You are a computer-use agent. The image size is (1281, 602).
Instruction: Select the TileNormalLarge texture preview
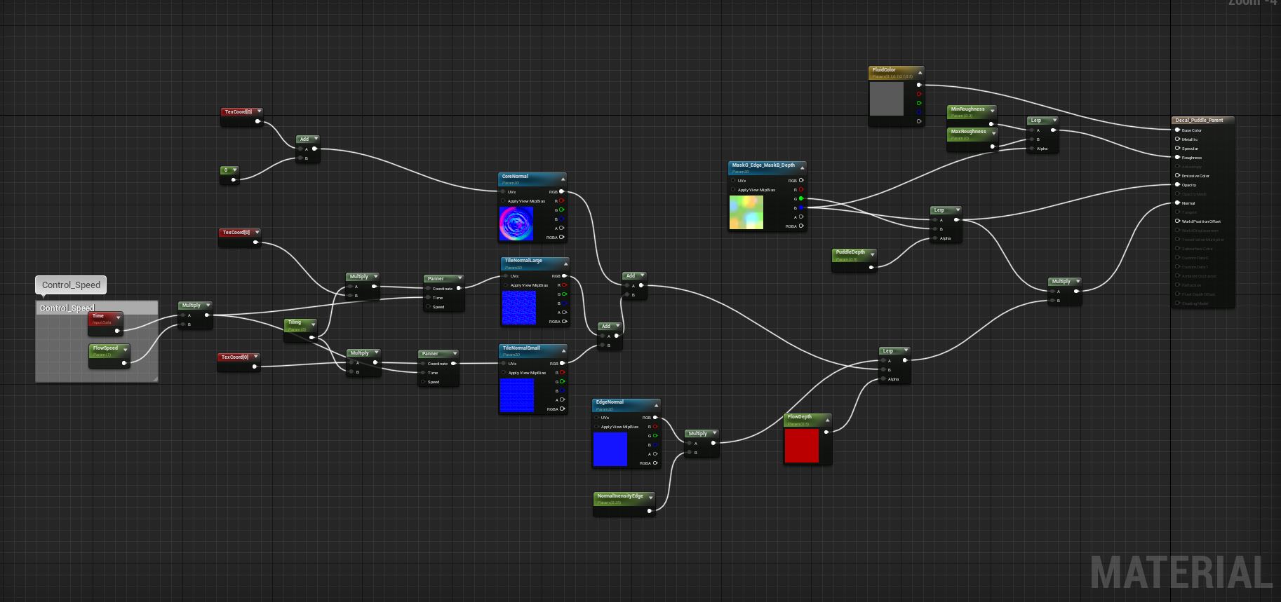519,308
